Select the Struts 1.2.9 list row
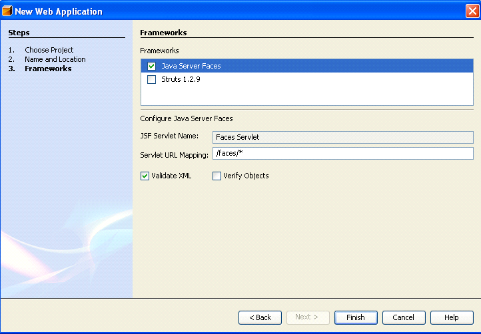 [306, 79]
